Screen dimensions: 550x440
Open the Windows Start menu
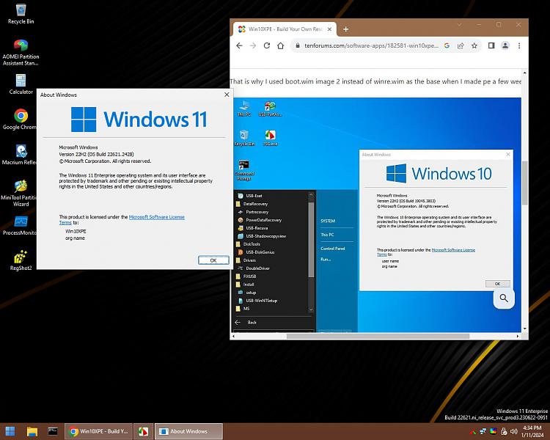pyautogui.click(x=10, y=431)
